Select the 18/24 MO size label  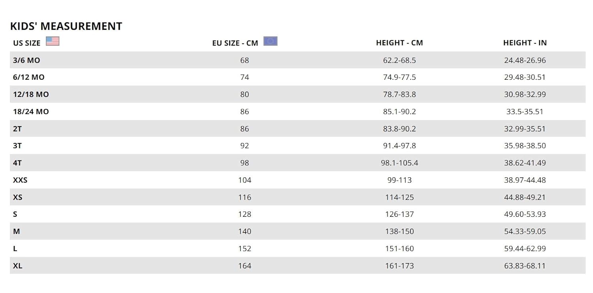click(31, 112)
